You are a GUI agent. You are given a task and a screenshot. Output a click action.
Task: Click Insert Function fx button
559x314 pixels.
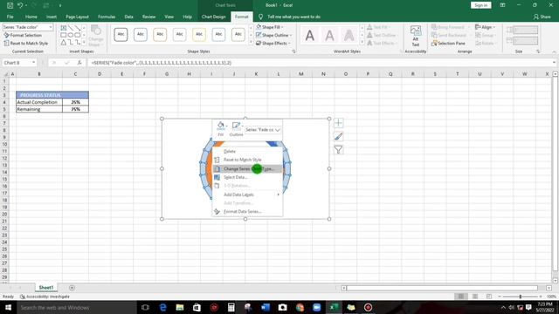click(79, 63)
